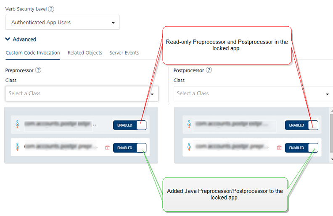The height and width of the screenshot is (216, 333).
Task: Open the Authenticated App Users dropdown
Action: [62, 23]
